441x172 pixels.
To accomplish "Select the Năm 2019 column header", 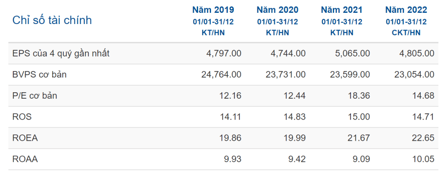I will tap(213, 10).
